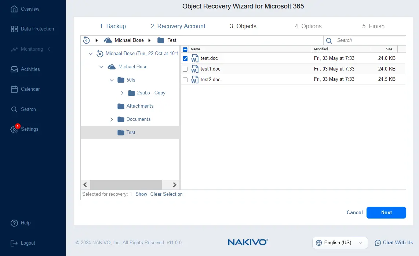419x256 pixels.
Task: Open the Activities inbox icon
Action: (14, 69)
